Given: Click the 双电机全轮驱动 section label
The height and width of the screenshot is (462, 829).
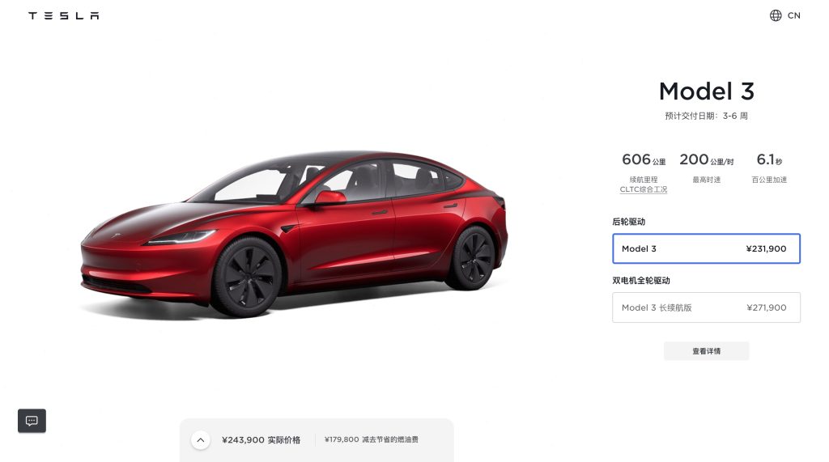Looking at the screenshot, I should tap(641, 281).
